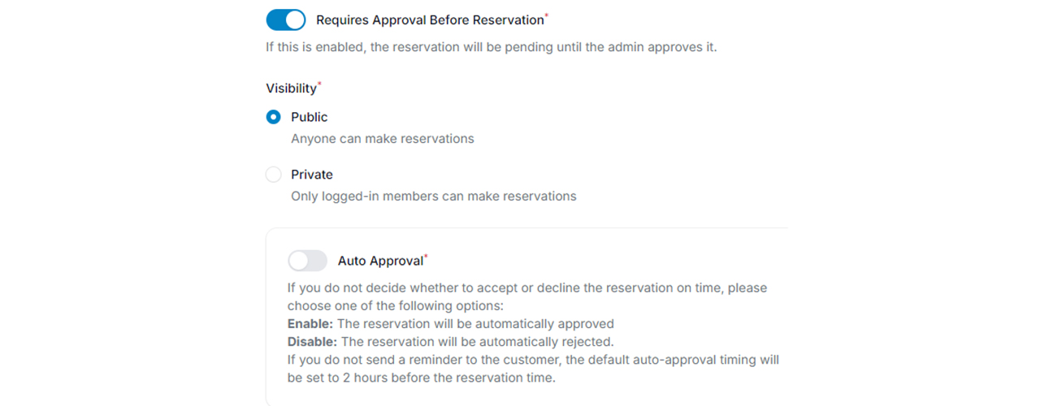Click the "Private" option label
The image size is (1040, 406).
tap(312, 175)
